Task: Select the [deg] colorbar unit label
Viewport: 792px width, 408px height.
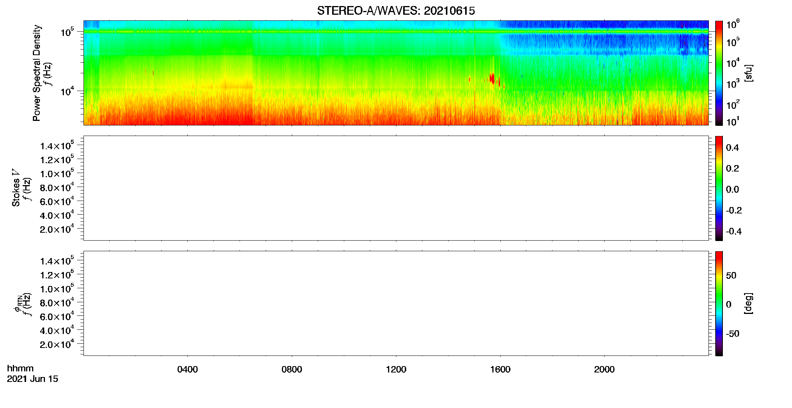Action: click(749, 303)
